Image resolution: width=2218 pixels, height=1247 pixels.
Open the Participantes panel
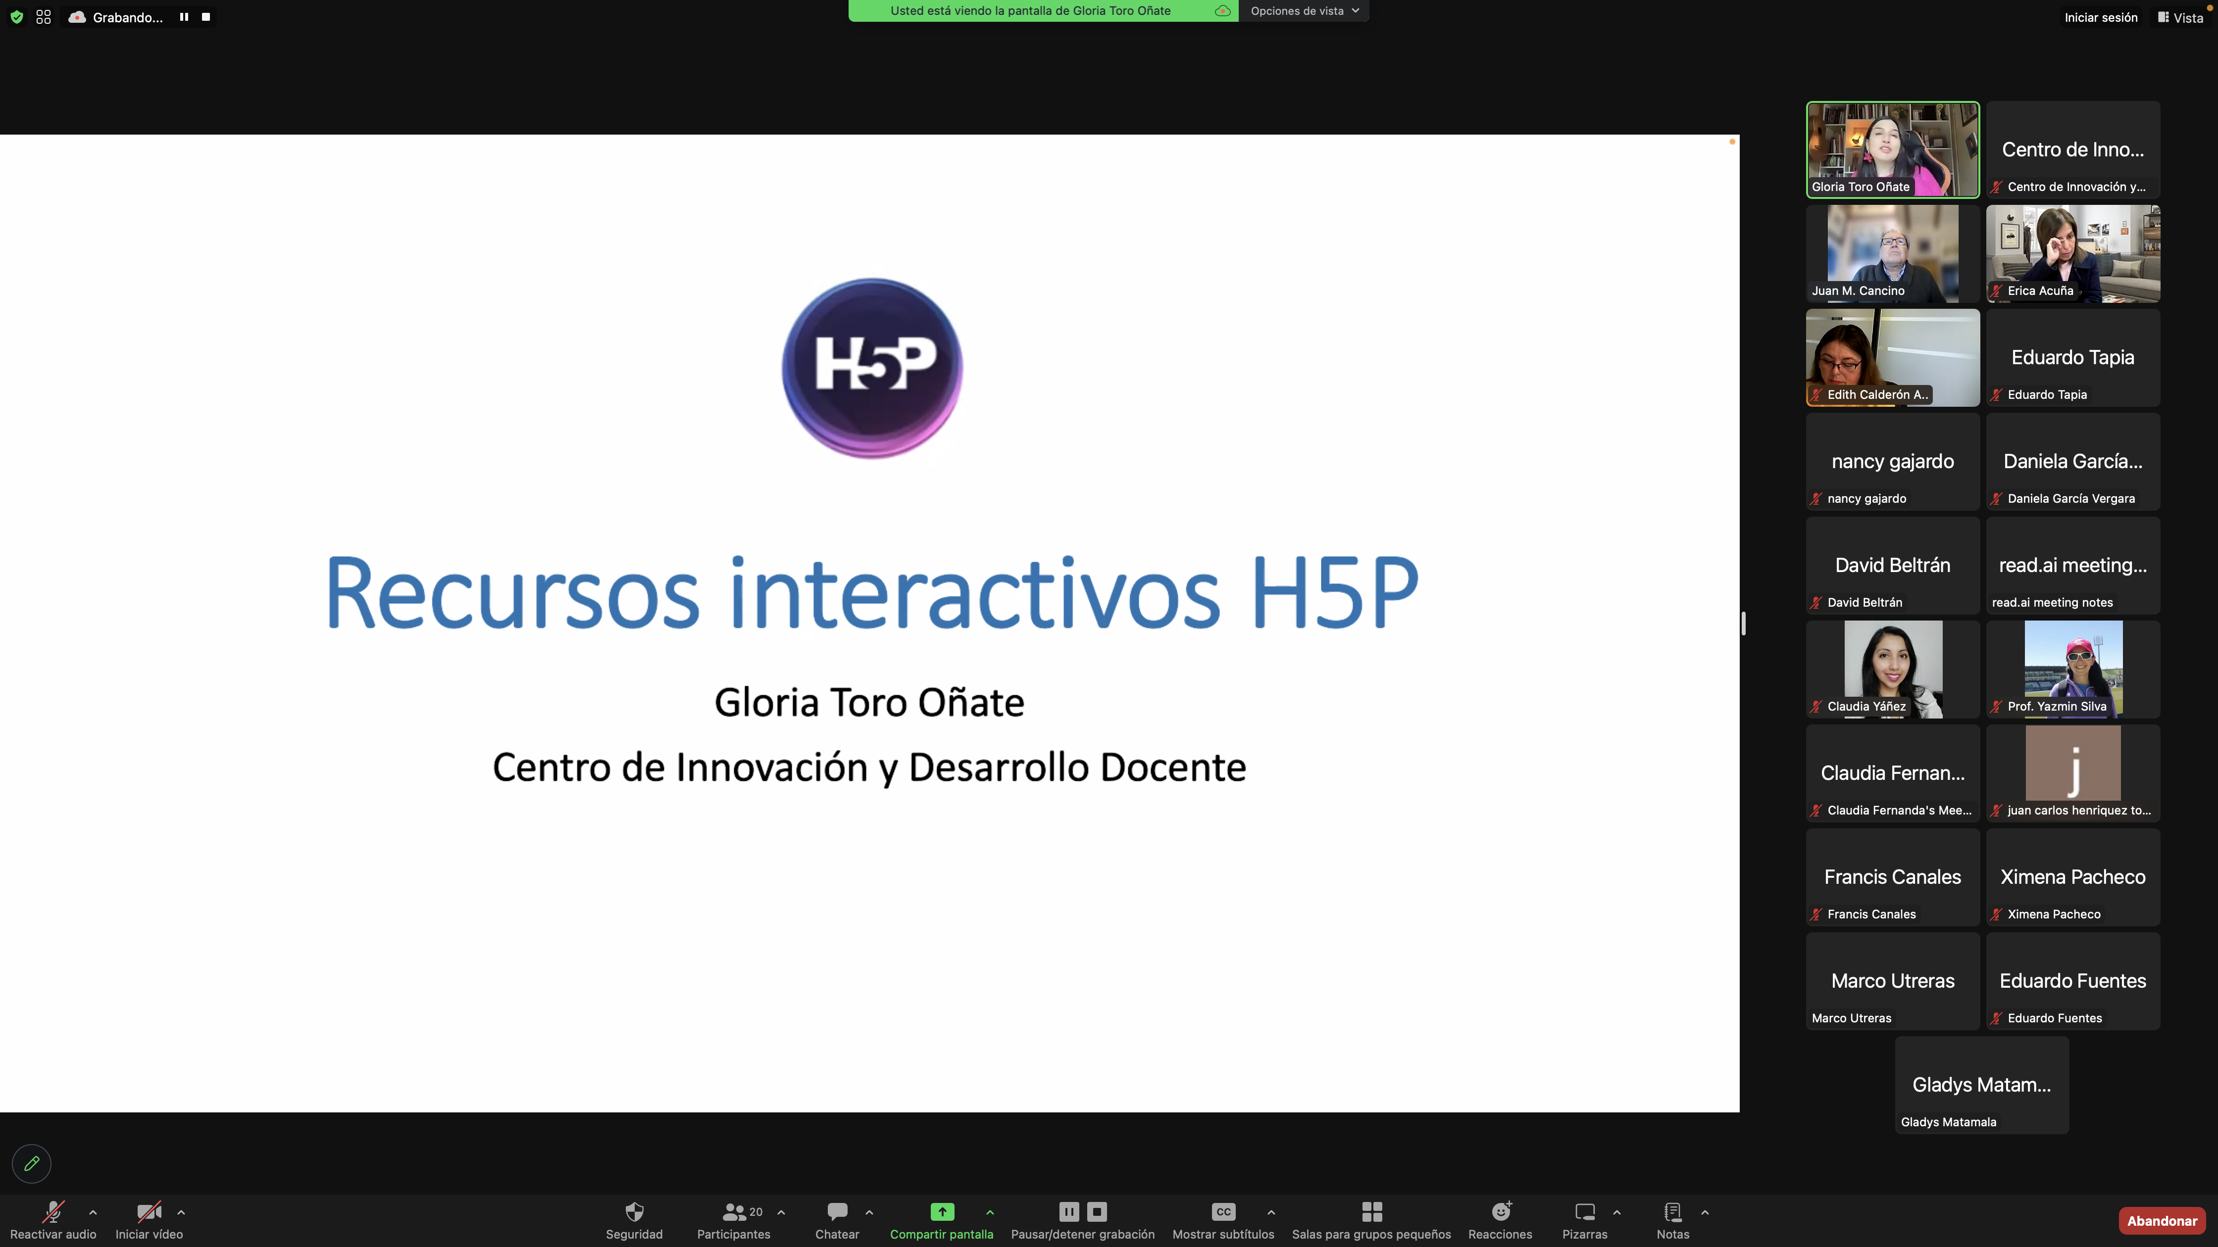click(734, 1220)
